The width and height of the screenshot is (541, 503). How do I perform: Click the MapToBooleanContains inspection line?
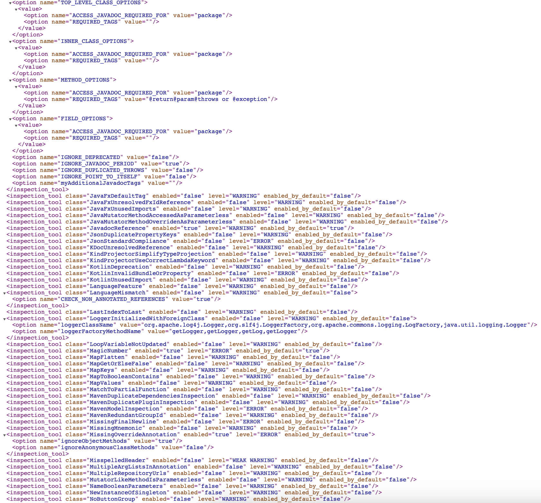click(x=191, y=377)
